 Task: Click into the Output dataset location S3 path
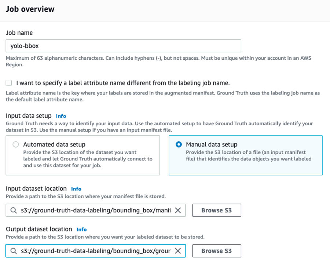pyautogui.click(x=96, y=251)
